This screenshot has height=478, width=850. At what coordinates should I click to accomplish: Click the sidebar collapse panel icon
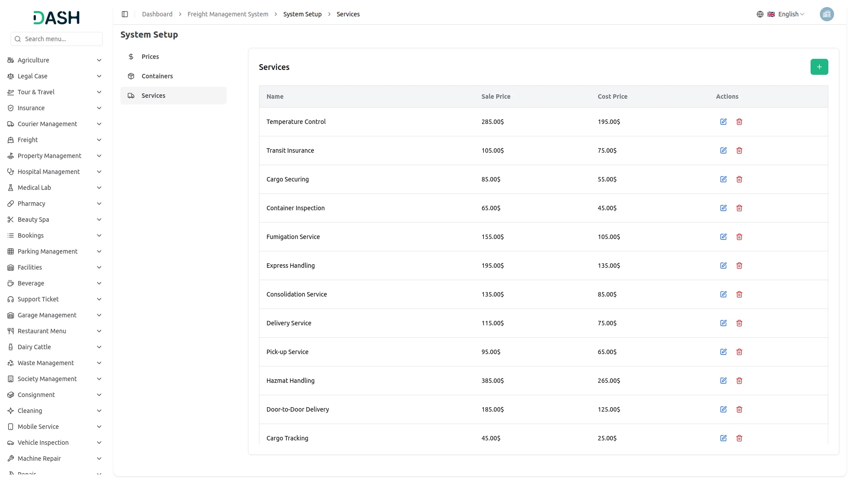[125, 14]
